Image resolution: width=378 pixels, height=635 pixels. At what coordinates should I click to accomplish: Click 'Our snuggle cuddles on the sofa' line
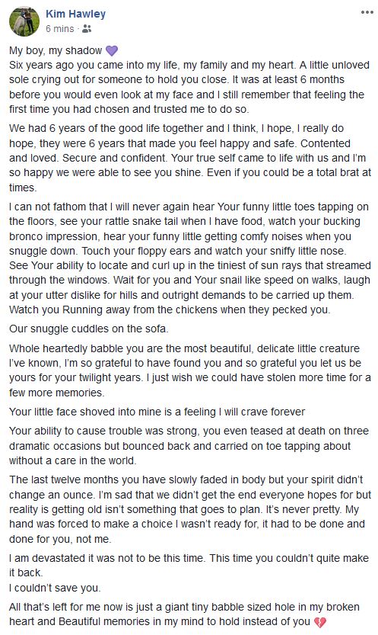pyautogui.click(x=88, y=329)
